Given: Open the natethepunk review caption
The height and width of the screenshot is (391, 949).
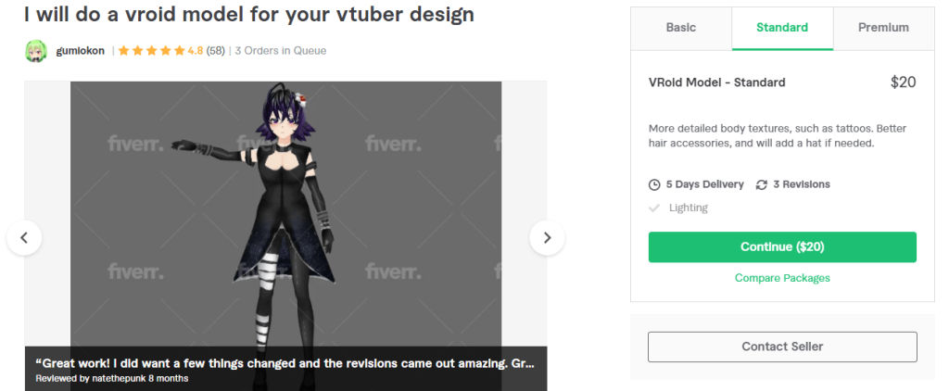Looking at the screenshot, I should coord(285,369).
